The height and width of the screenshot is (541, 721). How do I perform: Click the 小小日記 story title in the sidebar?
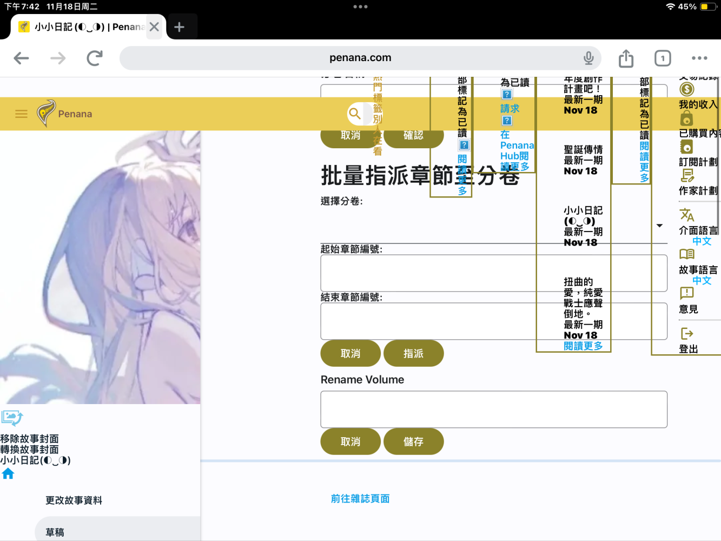(36, 460)
